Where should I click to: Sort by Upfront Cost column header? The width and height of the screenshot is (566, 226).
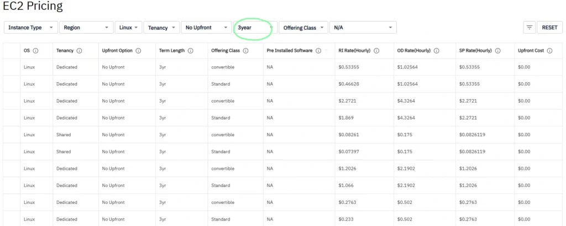tap(531, 51)
